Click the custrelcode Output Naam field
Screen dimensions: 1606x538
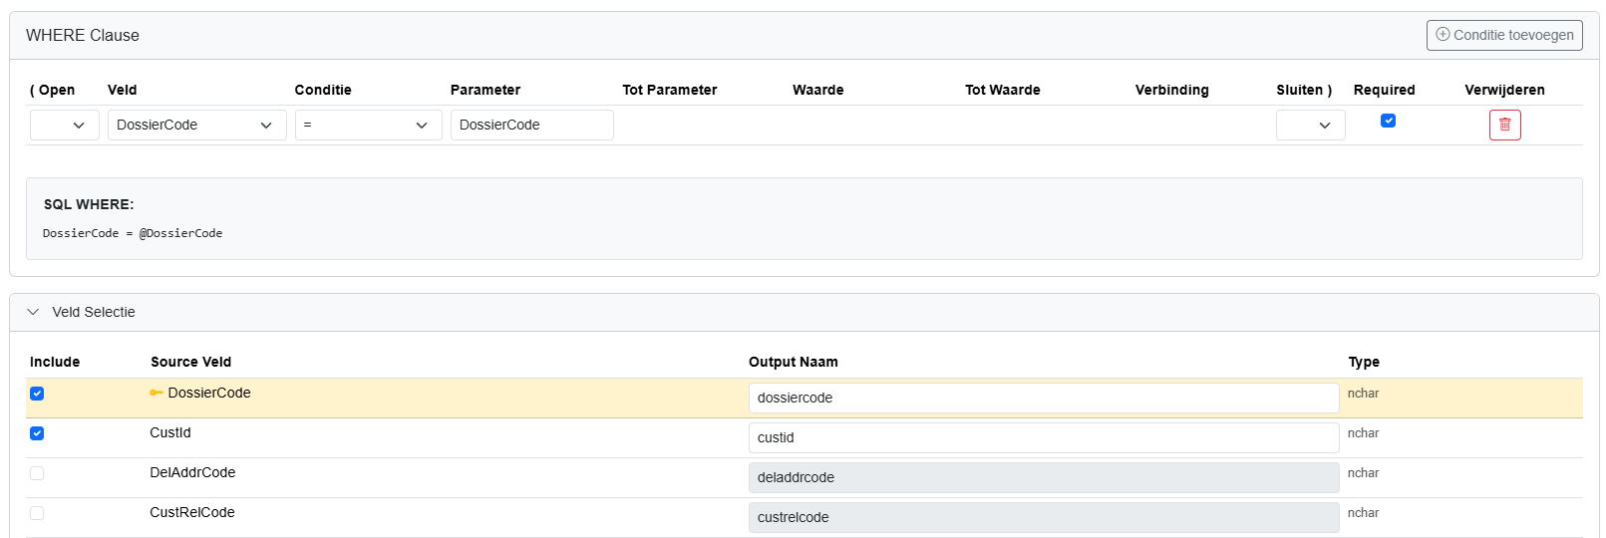point(1043,517)
